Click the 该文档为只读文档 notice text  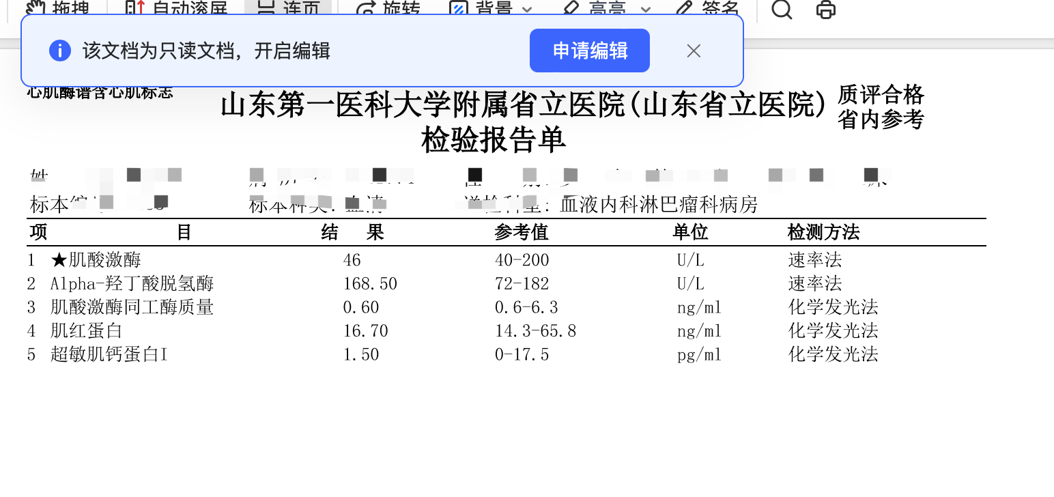206,51
